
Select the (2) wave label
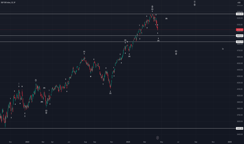pos(110,93)
